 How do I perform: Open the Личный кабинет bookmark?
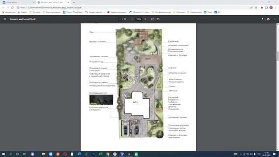tap(95, 12)
